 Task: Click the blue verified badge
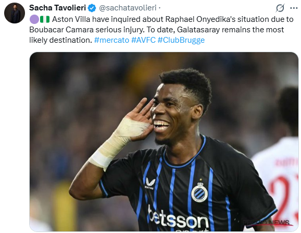pos(92,8)
